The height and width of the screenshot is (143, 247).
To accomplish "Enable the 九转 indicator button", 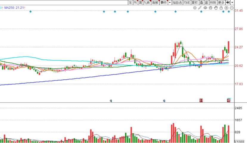I will click(x=147, y=2).
